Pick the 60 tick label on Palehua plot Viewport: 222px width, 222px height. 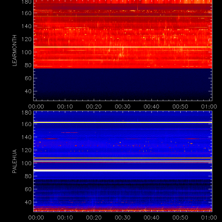pyautogui.click(x=28, y=189)
